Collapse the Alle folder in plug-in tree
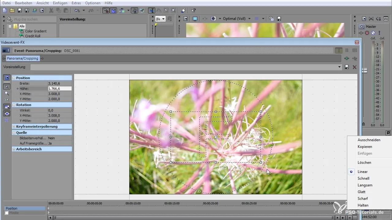 [10, 27]
